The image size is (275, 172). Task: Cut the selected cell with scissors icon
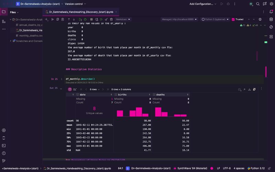pos(53,19)
